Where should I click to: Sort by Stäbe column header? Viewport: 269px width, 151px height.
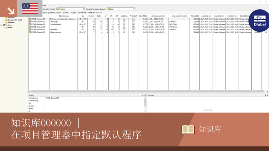(x=99, y=16)
